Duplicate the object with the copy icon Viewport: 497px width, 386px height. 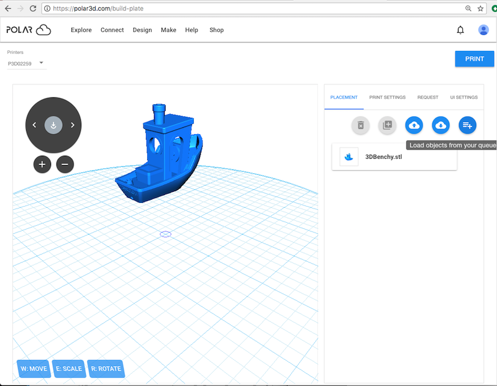(x=387, y=125)
